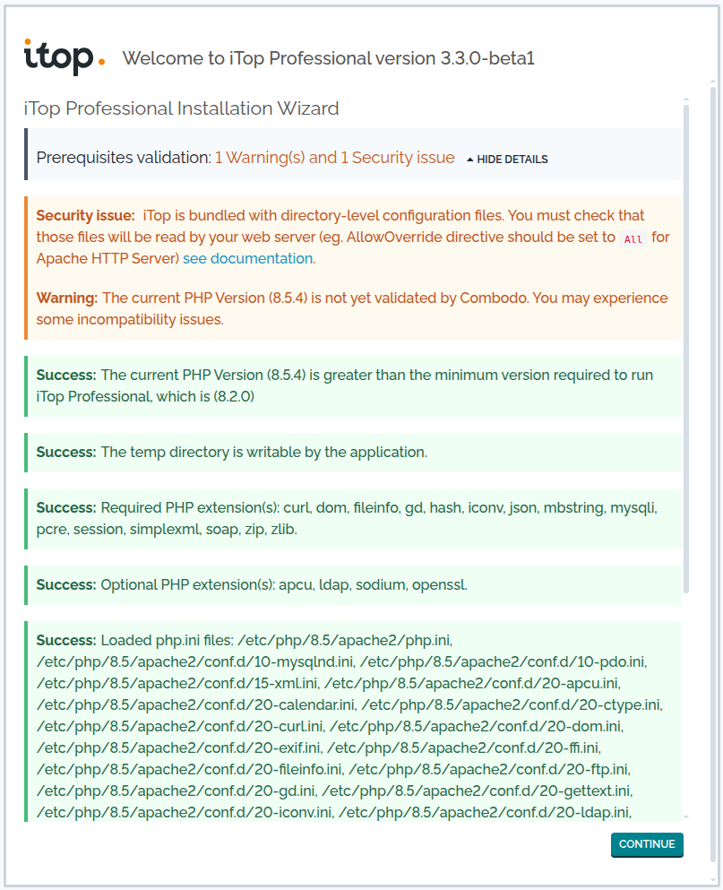Open the see documentation link
Screen dimensions: 723x890
point(247,258)
